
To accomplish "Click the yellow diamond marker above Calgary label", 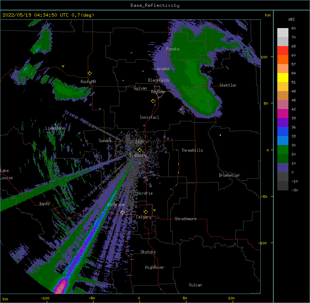I will [x=146, y=212].
